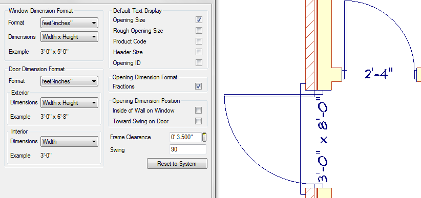Screen dimensions: 421x198
Task: Select the 3'-0" x 8'-0" door label
Action: [323, 140]
